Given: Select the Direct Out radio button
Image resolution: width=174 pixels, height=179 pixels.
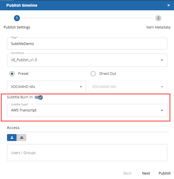Looking at the screenshot, I should click(93, 74).
